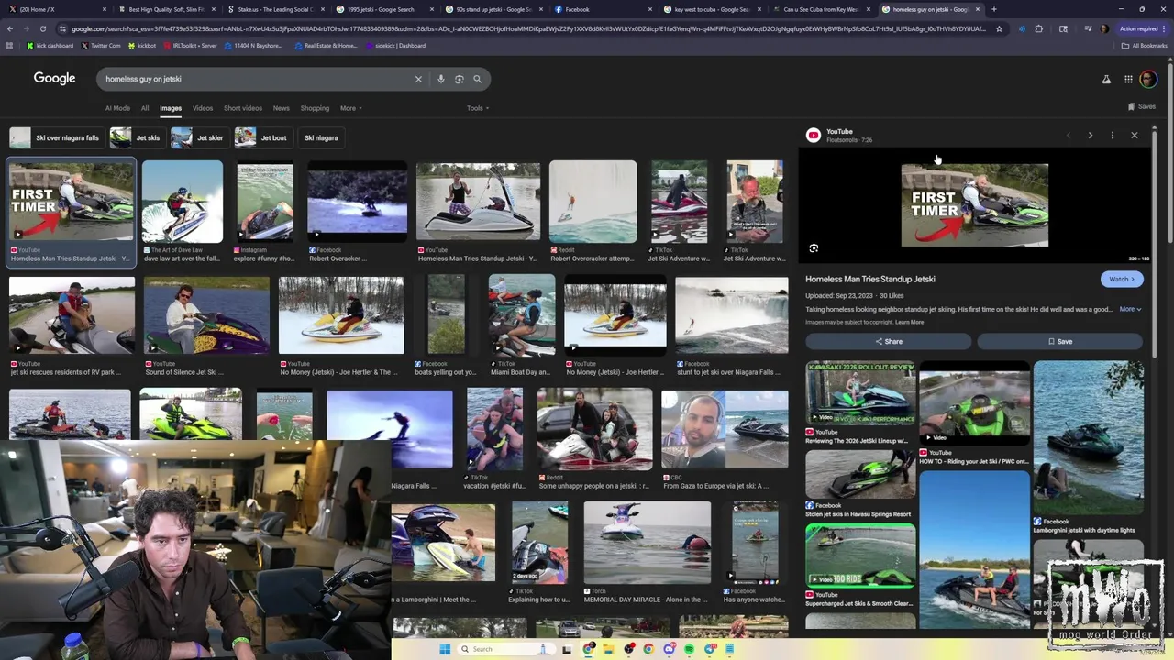This screenshot has height=660, width=1174.
Task: Open search by image (Lens) icon
Action: [460, 79]
